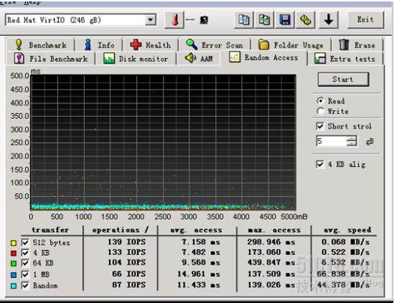Click the '0.068 MB/s' speed value
This screenshot has height=303, width=394.
(346, 242)
